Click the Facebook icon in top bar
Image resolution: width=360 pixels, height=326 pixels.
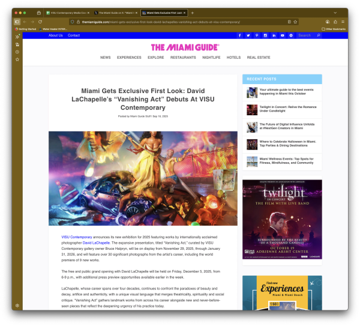240,35
